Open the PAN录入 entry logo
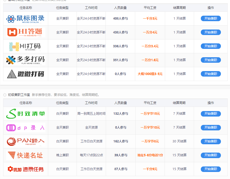The width and height of the screenshot is (230, 179). [26, 141]
